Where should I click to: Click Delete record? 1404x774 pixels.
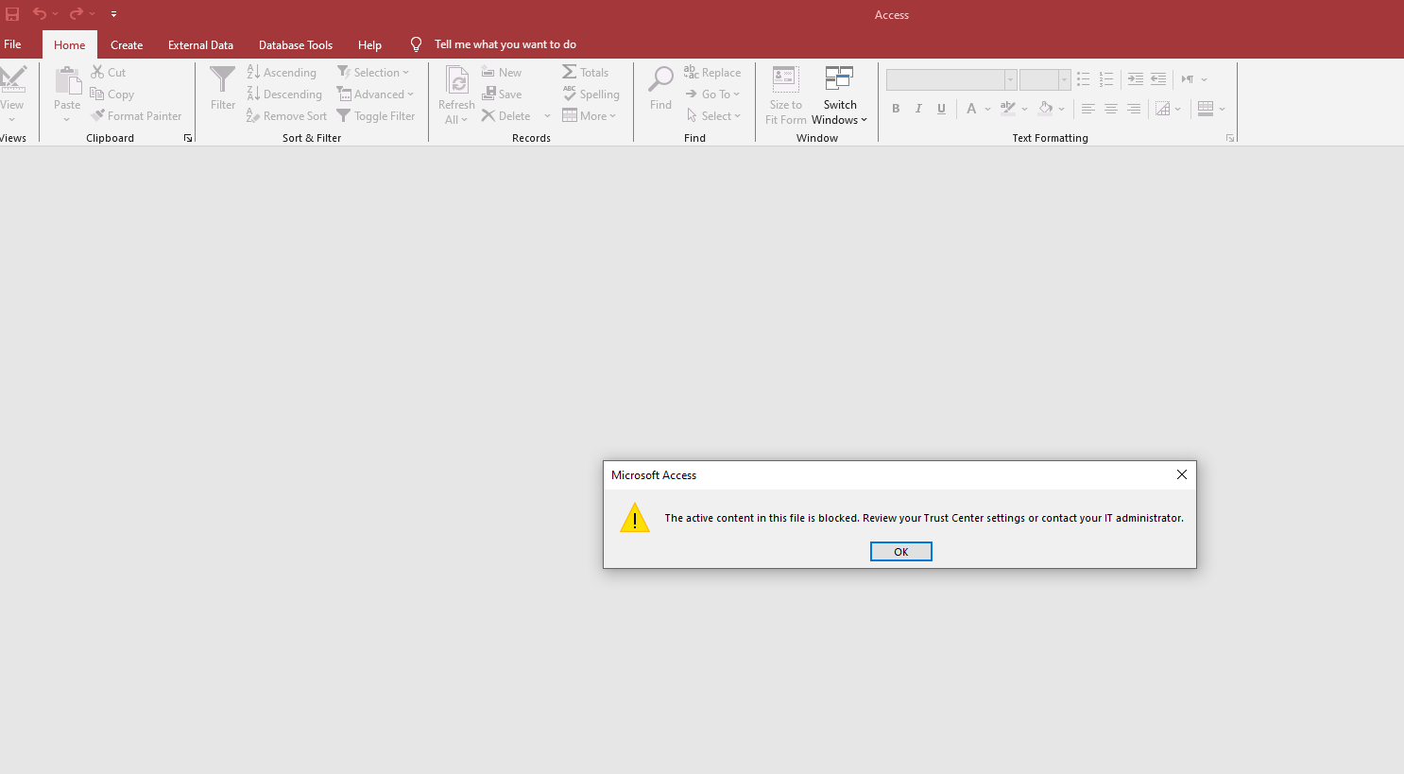coord(506,115)
